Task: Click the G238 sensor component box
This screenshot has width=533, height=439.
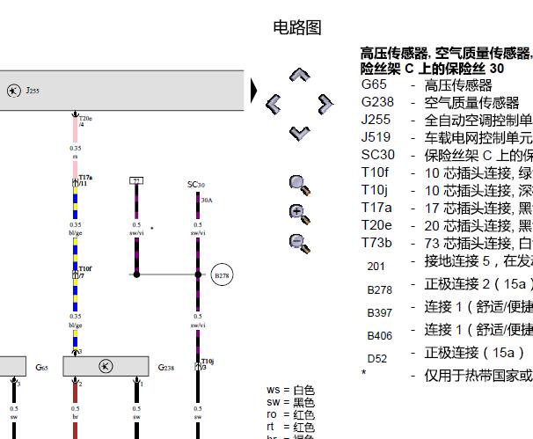Action: pyautogui.click(x=106, y=366)
